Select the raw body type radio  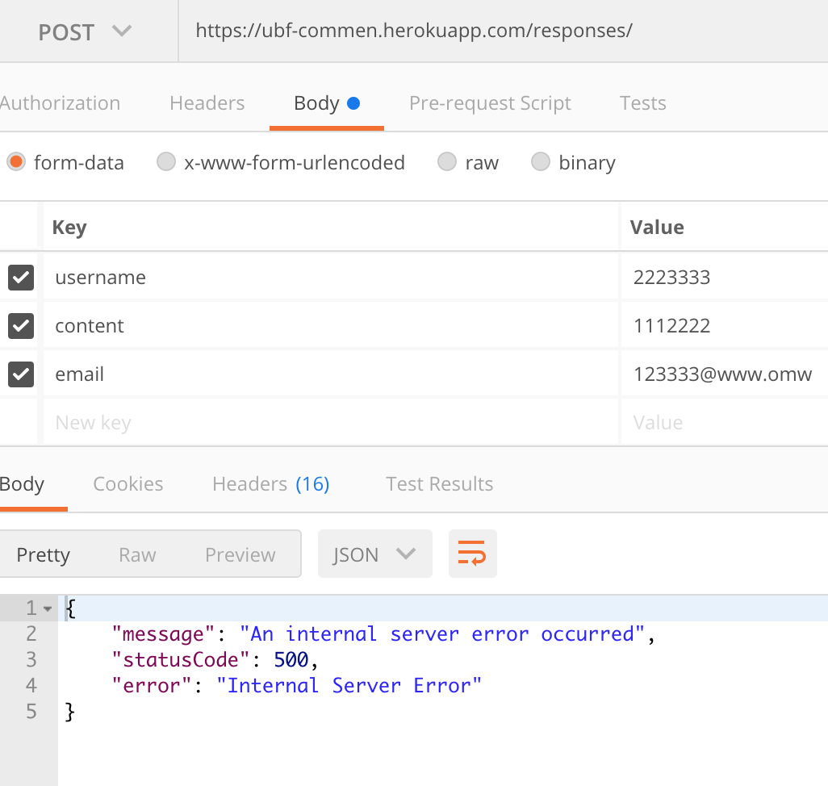pyautogui.click(x=447, y=161)
